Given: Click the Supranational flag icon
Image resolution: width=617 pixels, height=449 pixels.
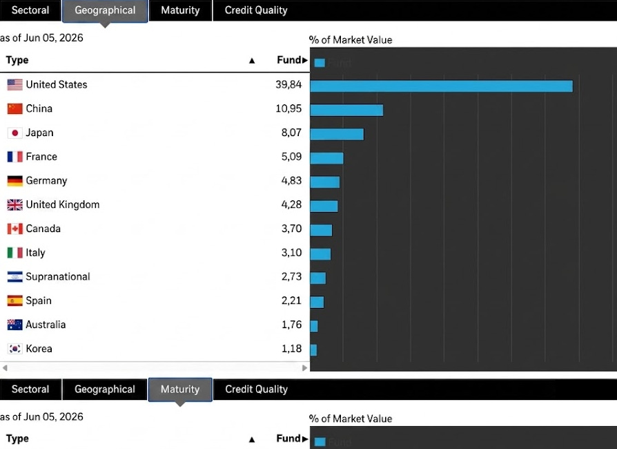Looking at the screenshot, I should 15,277.
